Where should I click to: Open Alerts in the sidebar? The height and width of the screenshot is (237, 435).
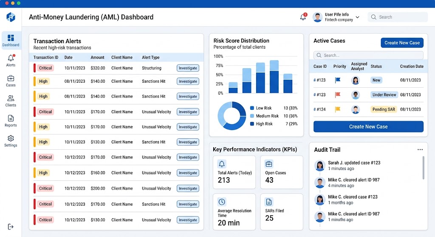point(11,61)
